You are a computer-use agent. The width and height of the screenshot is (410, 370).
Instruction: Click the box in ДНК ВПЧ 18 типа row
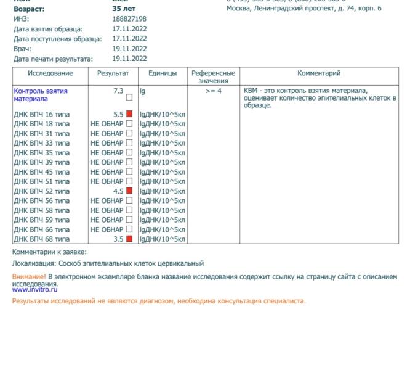pyautogui.click(x=129, y=123)
